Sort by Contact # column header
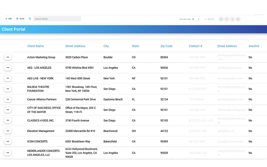The image size is (267, 167). click(195, 46)
